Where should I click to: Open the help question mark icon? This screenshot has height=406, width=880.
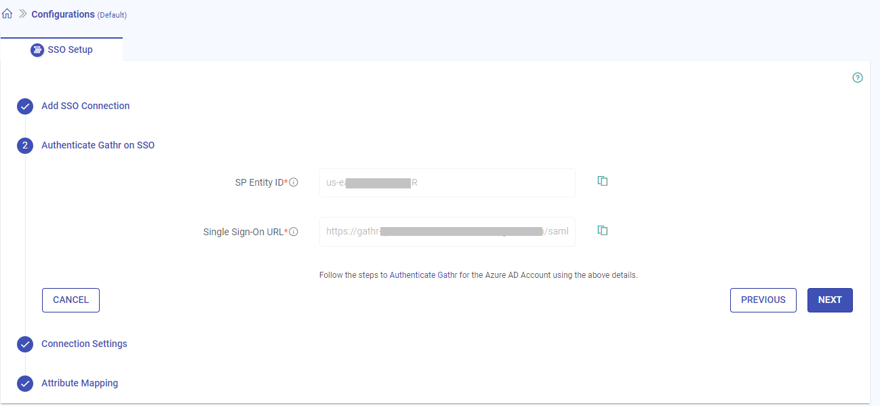point(858,78)
